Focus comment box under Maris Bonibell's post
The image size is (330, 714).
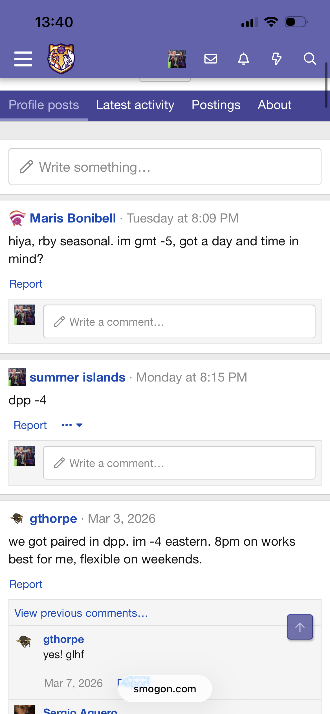point(179,322)
